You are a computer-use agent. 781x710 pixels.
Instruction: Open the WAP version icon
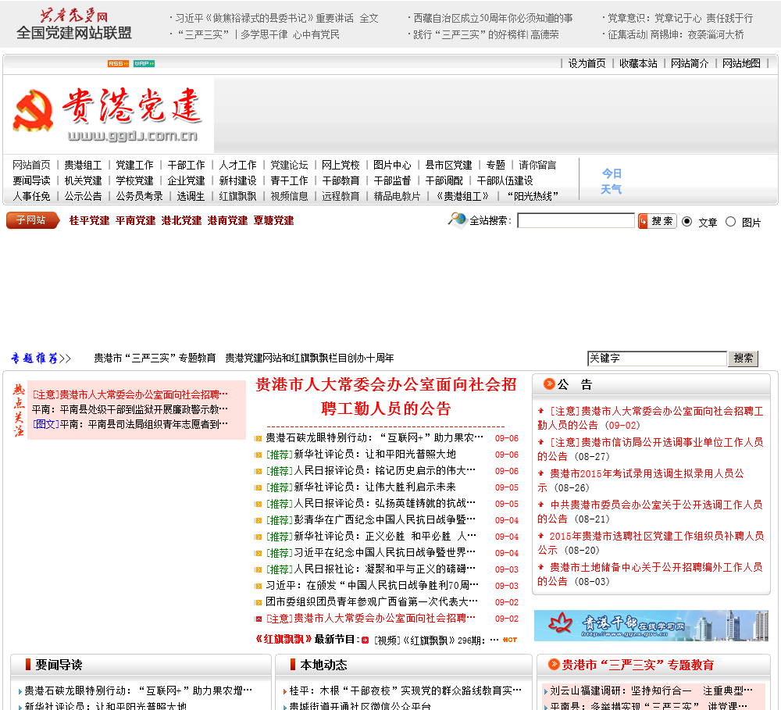144,64
